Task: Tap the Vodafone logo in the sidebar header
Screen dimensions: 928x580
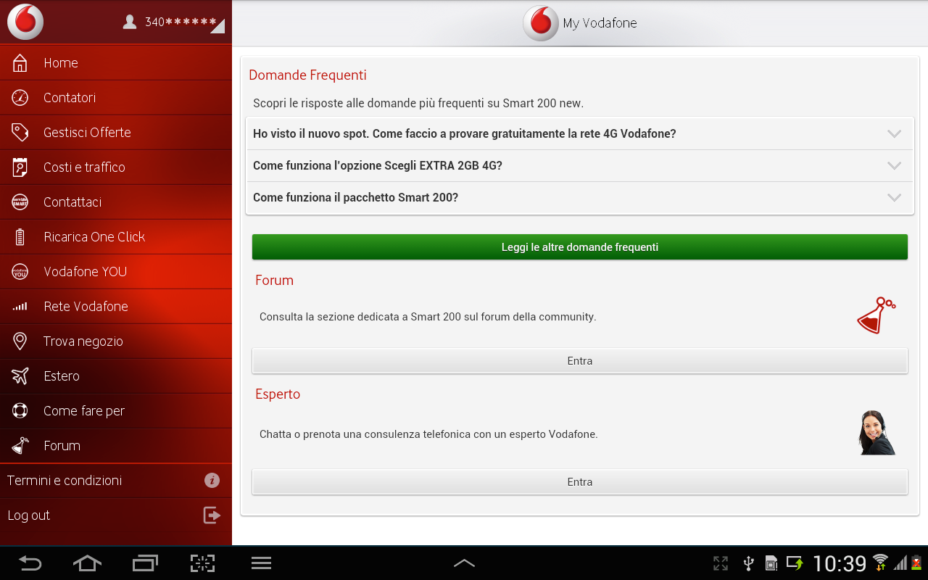Action: (25, 22)
